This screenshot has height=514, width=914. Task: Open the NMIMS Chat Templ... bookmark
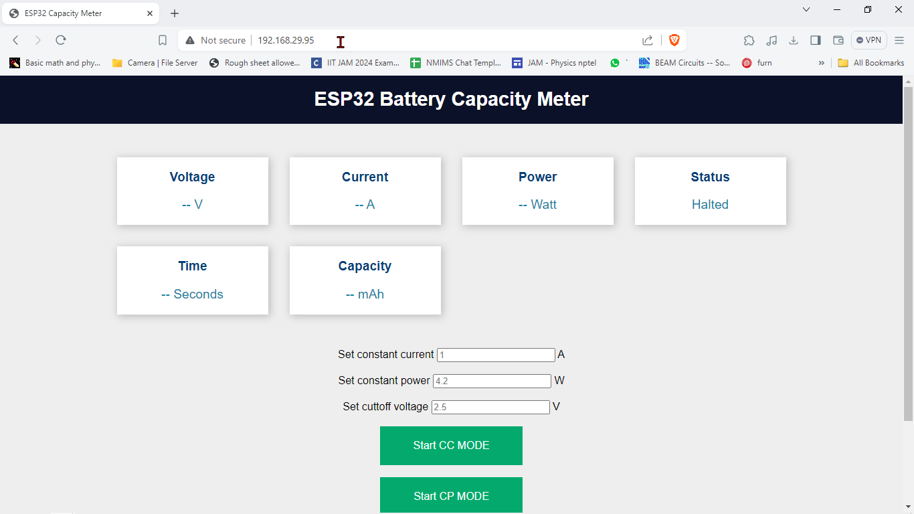tap(456, 63)
